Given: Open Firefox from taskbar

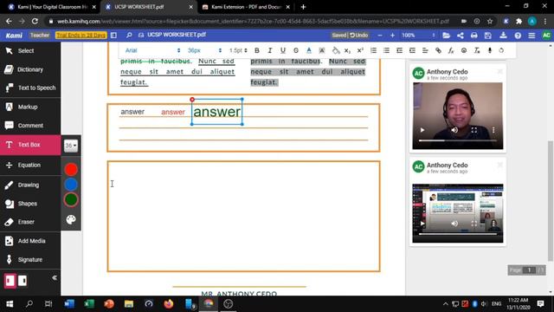Looking at the screenshot, I should pyautogui.click(x=169, y=304).
